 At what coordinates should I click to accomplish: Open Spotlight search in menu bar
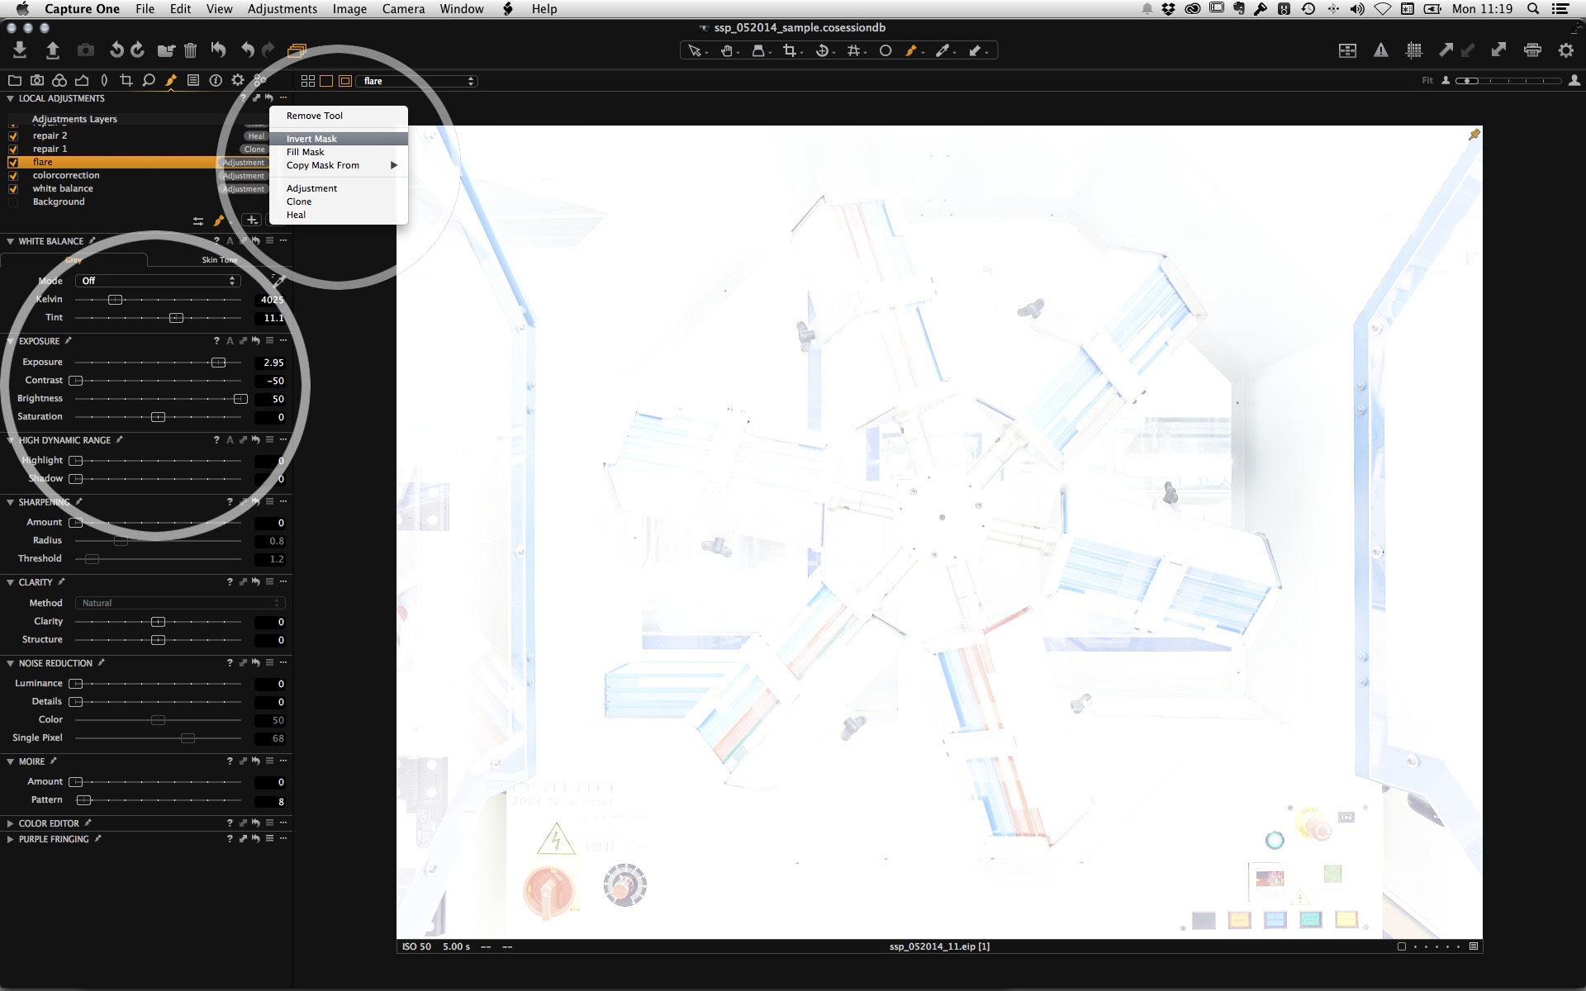click(x=1533, y=9)
